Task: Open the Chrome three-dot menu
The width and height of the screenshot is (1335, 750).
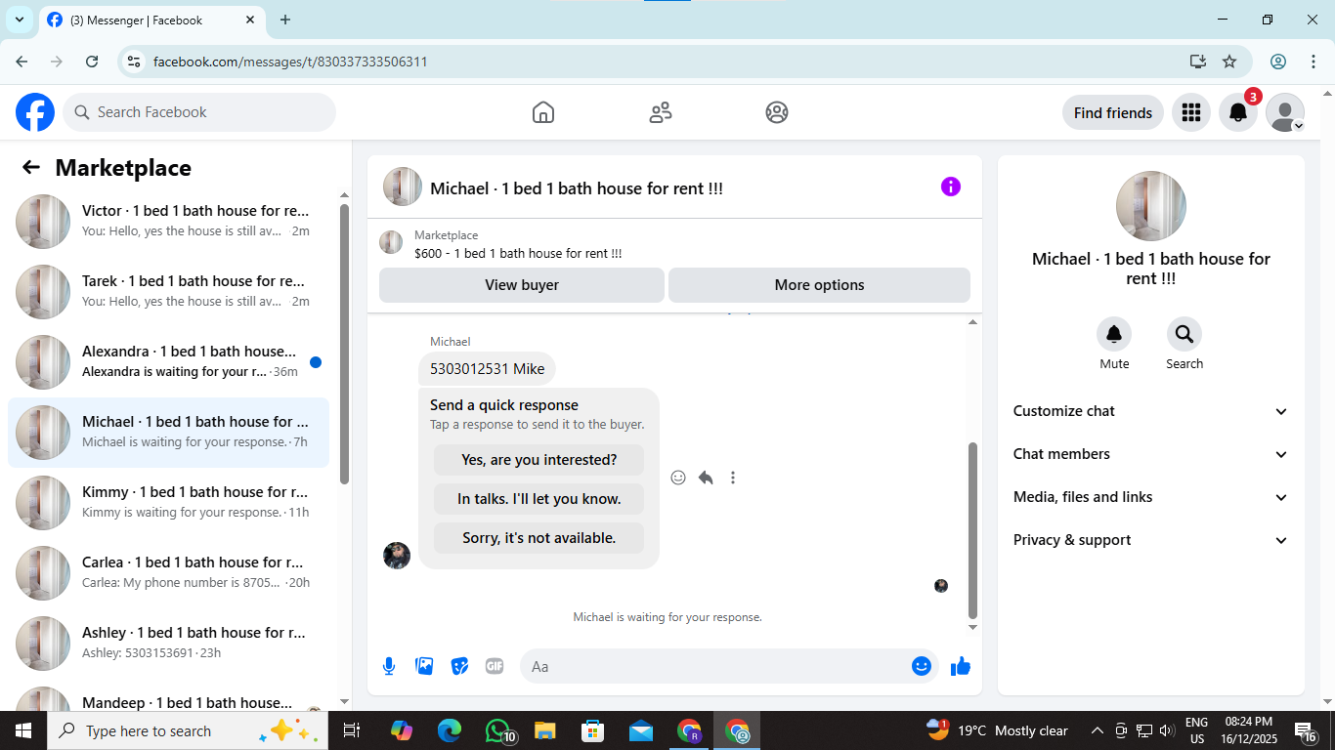Action: click(x=1313, y=62)
